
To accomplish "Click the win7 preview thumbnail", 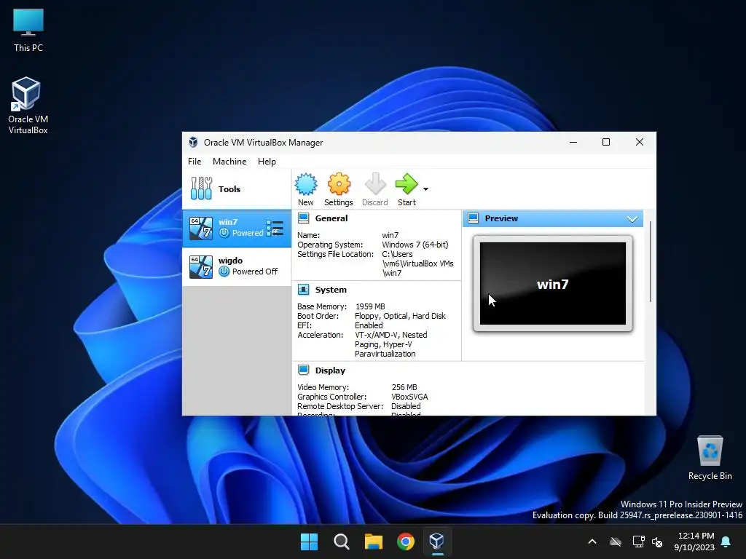I will [x=553, y=284].
